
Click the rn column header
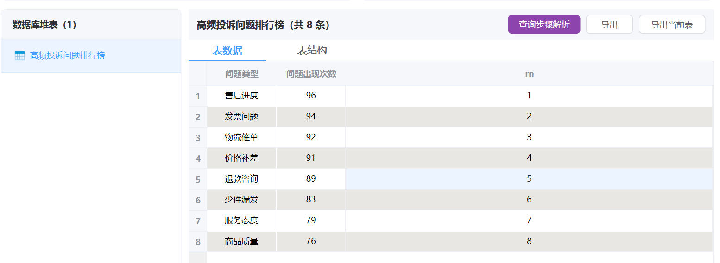pyautogui.click(x=529, y=74)
